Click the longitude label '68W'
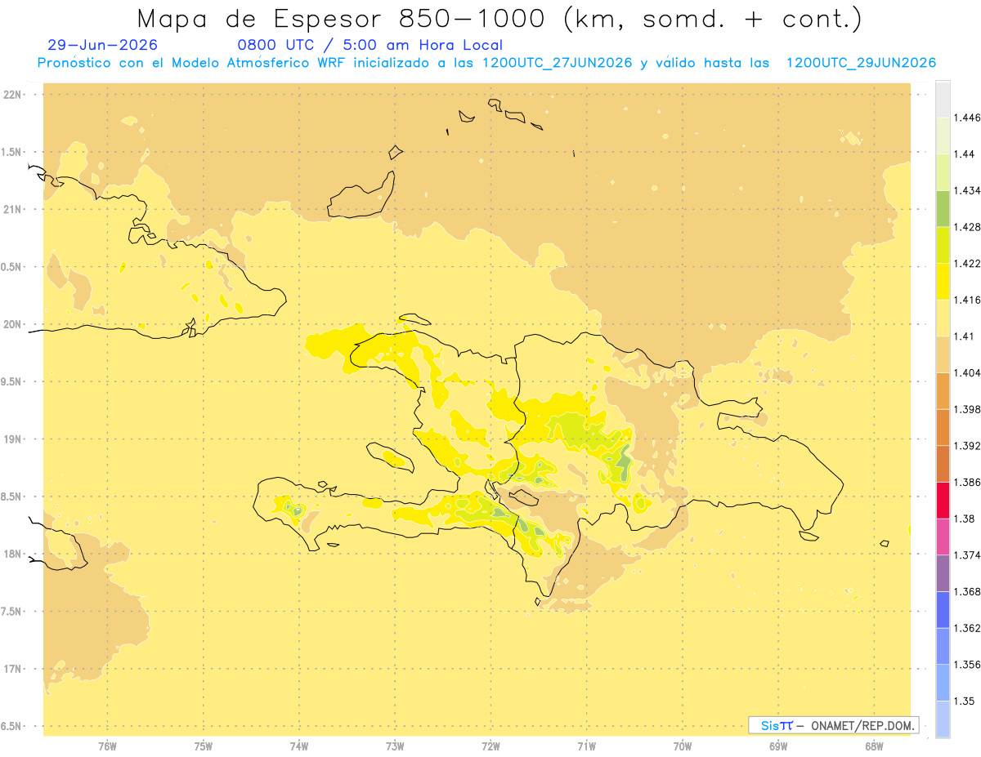 874,746
